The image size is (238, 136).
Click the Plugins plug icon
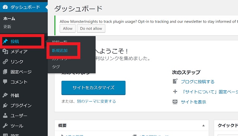5,105
